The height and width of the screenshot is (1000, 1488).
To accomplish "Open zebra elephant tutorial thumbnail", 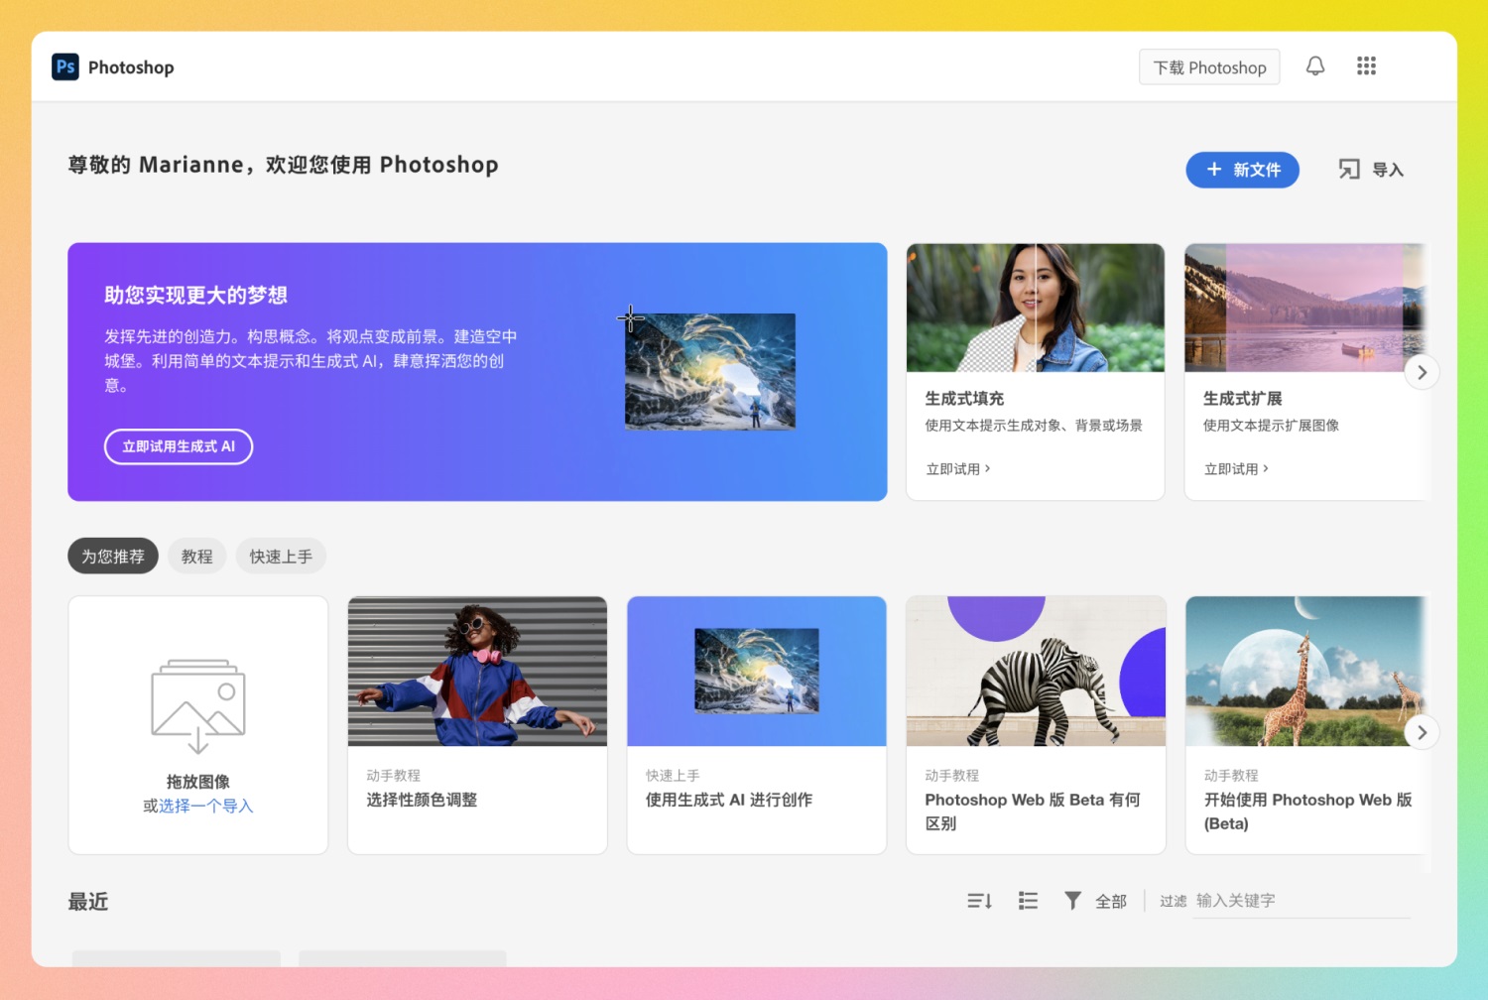I will (1036, 671).
